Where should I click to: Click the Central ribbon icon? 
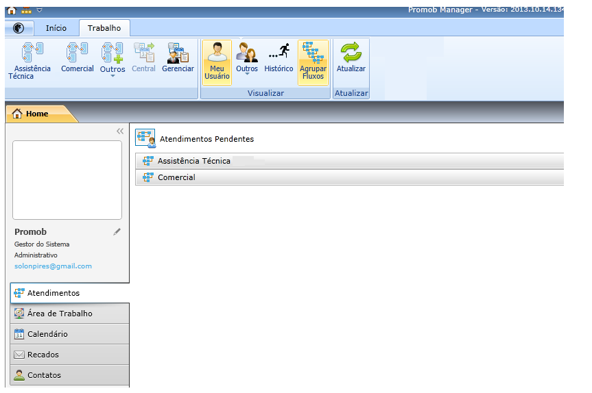pos(143,58)
